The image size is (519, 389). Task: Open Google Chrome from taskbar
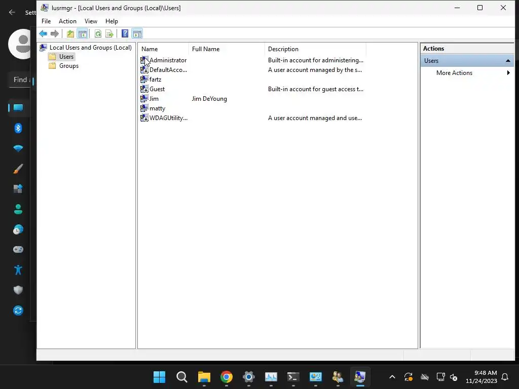coord(227,377)
